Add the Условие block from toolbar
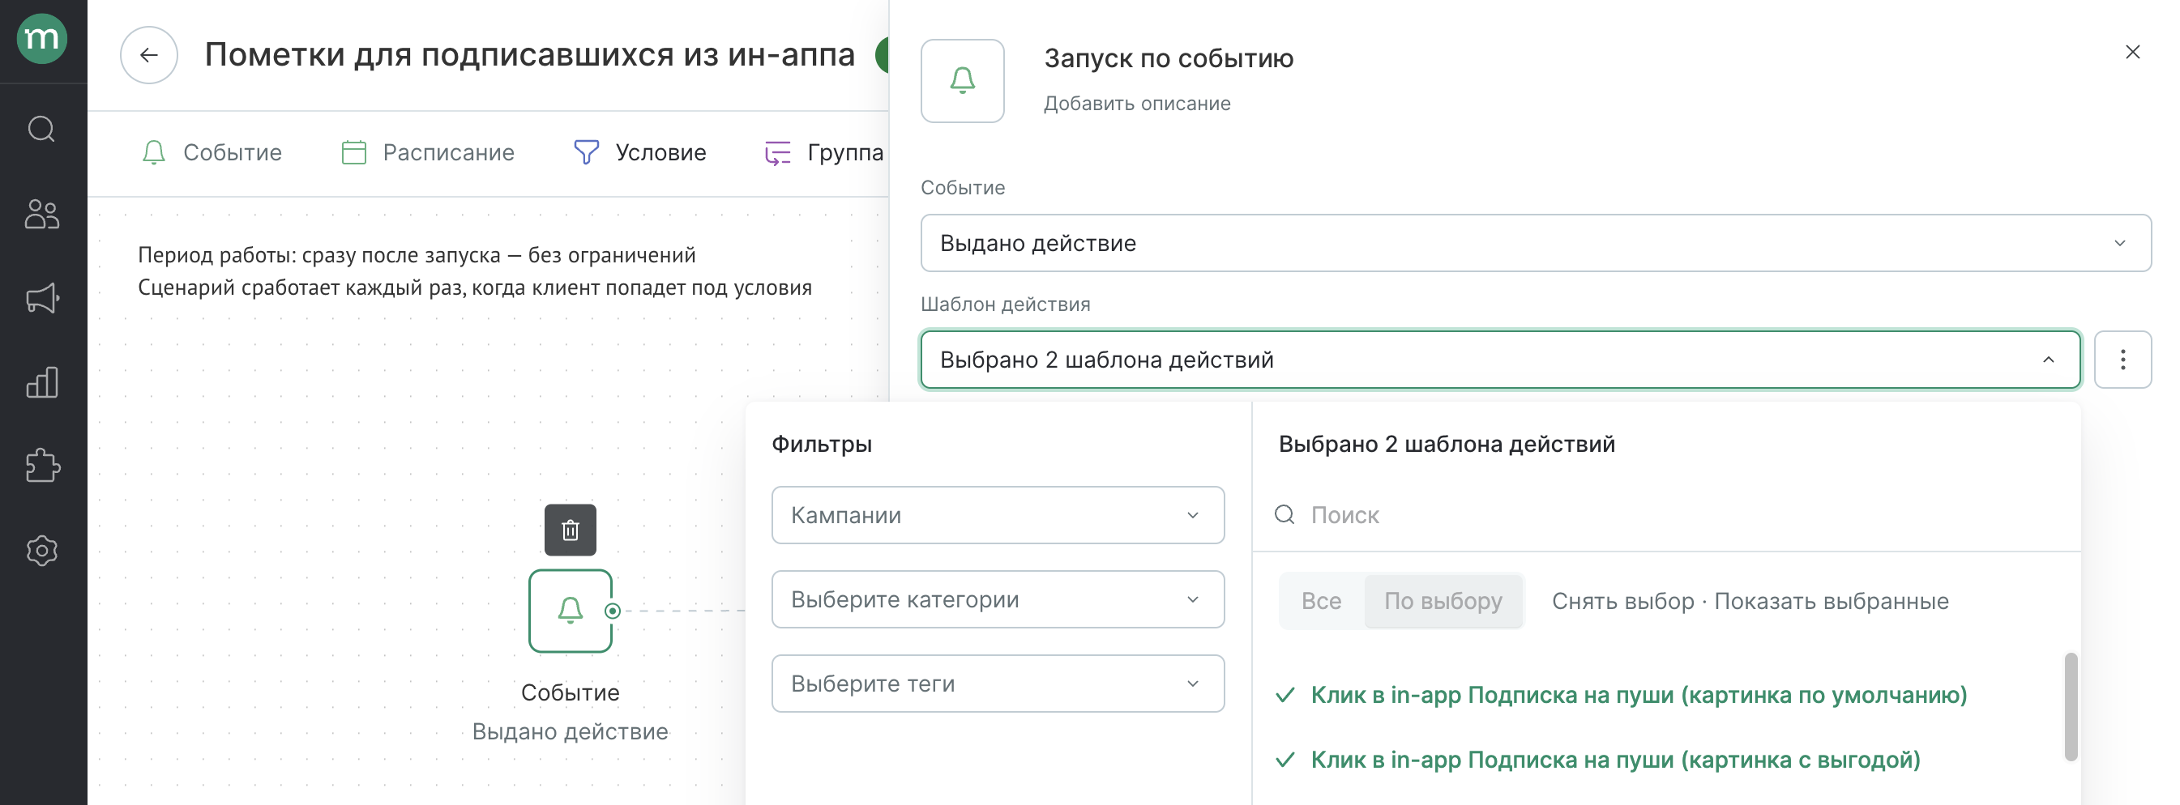 pyautogui.click(x=641, y=153)
